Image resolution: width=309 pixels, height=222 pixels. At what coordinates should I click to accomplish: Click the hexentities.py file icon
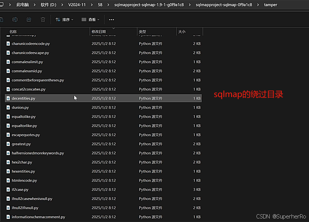pyautogui.click(x=8, y=171)
